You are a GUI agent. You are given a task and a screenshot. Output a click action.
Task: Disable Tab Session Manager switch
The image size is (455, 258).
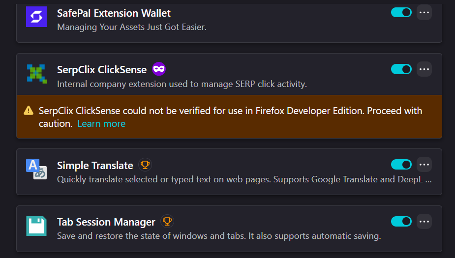pos(401,222)
